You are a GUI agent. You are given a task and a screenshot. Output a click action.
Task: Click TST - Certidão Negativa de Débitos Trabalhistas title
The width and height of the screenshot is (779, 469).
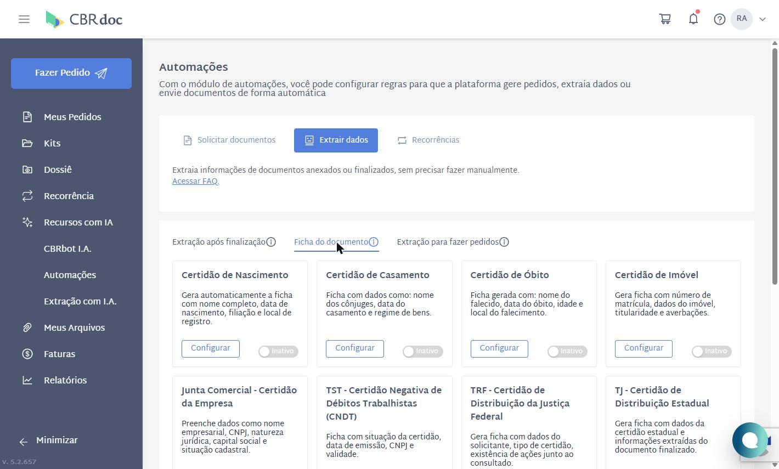383,404
